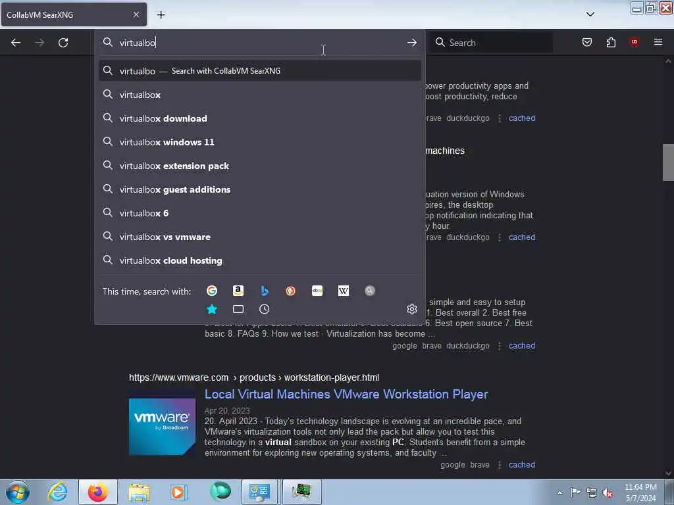The image size is (674, 505).
Task: Choose the 'virtualbox cloud hosting' suggestion
Action: tap(259, 260)
